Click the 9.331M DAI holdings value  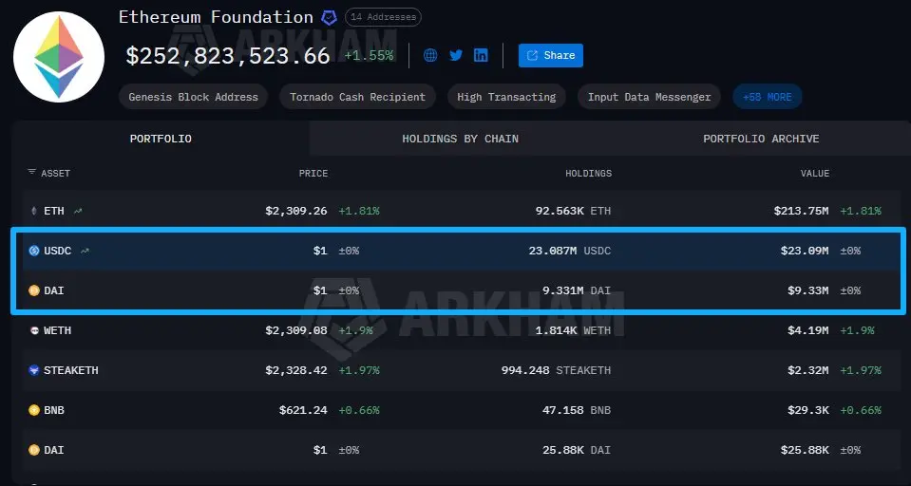[577, 290]
